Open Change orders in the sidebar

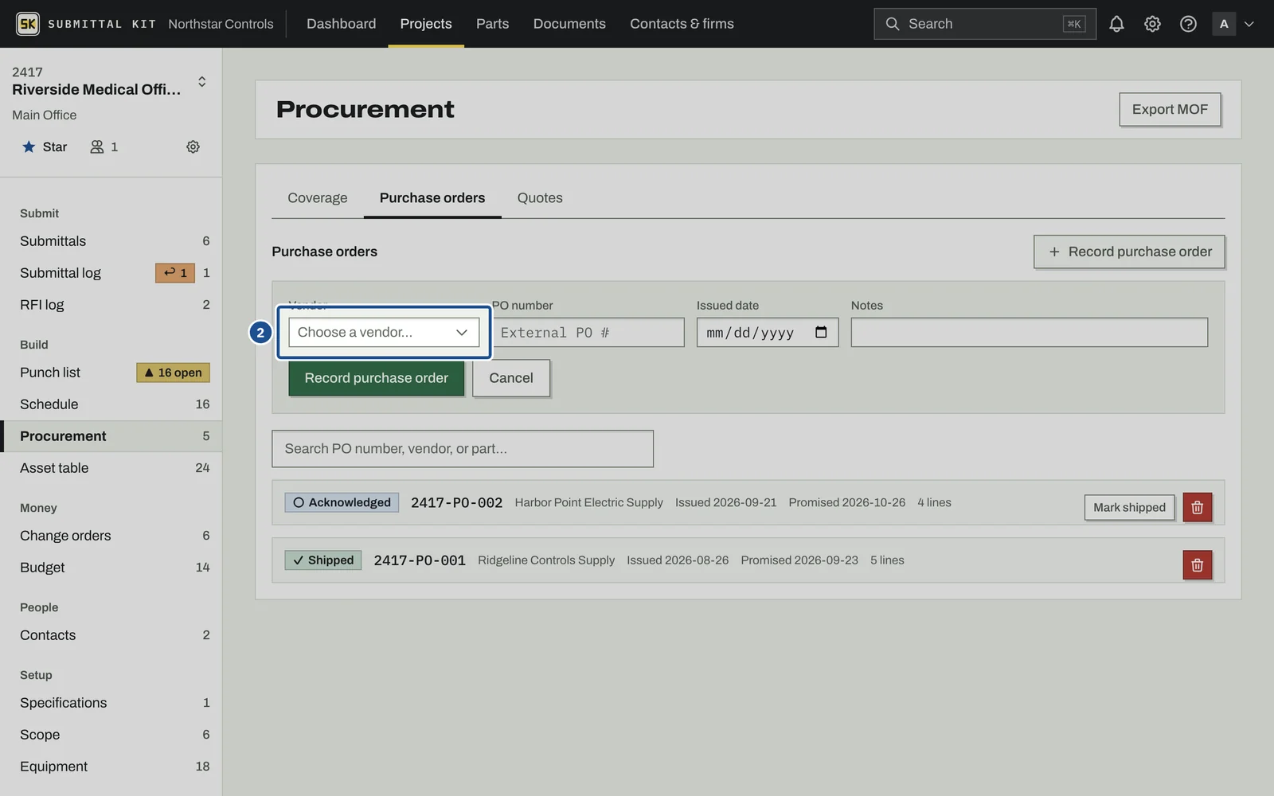[x=111, y=536]
